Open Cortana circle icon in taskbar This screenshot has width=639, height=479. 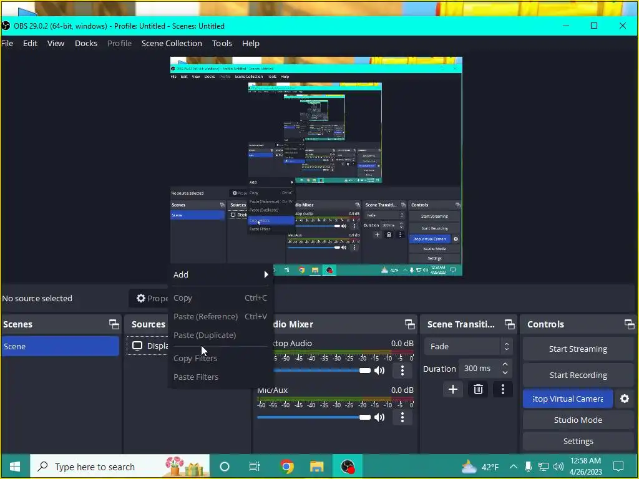[x=225, y=467]
